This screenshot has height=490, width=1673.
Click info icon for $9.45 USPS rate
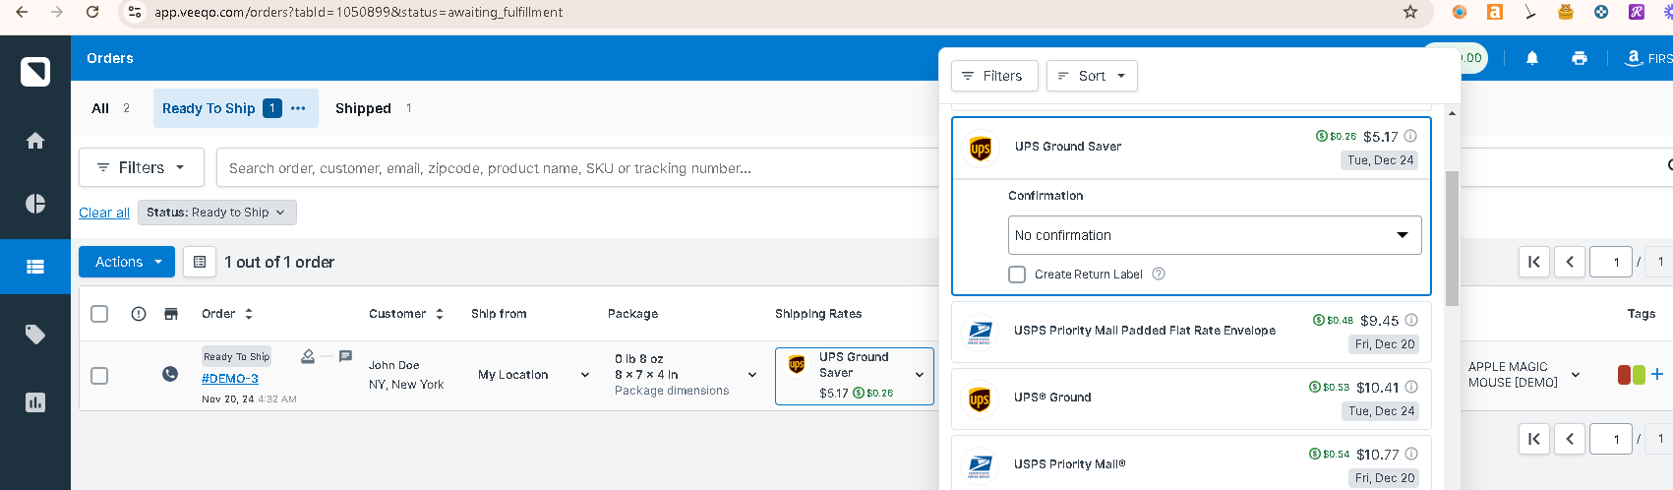(x=1411, y=320)
